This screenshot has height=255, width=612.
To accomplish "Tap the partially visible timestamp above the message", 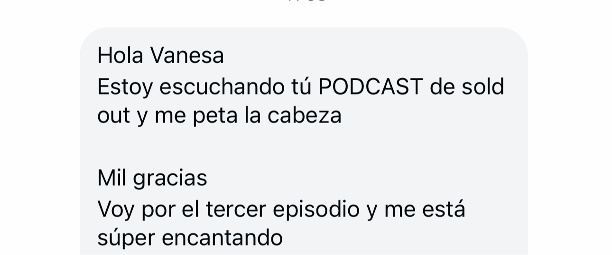I will (x=306, y=1).
